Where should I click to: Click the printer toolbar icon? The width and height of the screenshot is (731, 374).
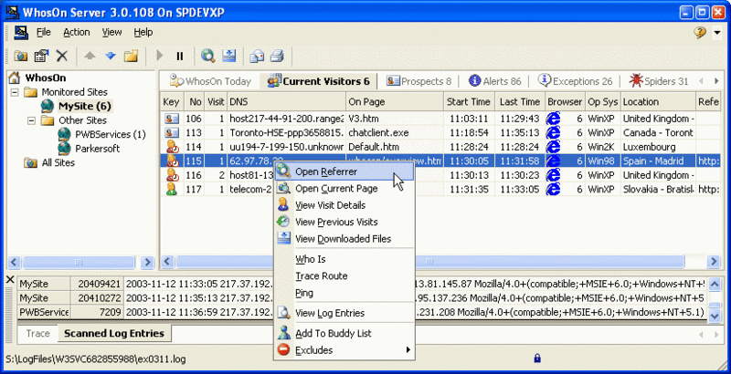click(278, 57)
